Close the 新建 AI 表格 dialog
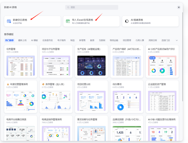The height and width of the screenshot is (143, 188). pos(179,7)
